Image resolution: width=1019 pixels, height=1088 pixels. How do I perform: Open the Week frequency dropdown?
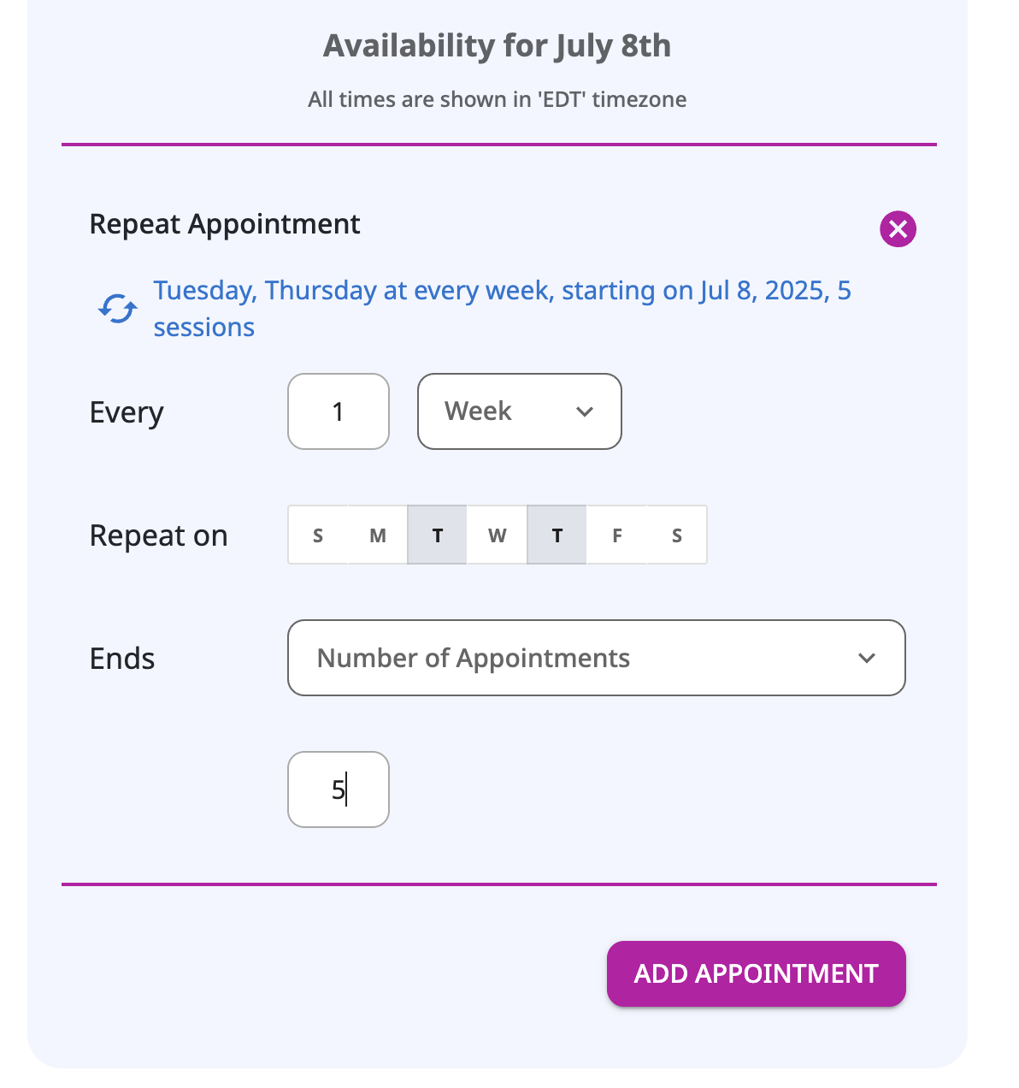[x=519, y=411]
